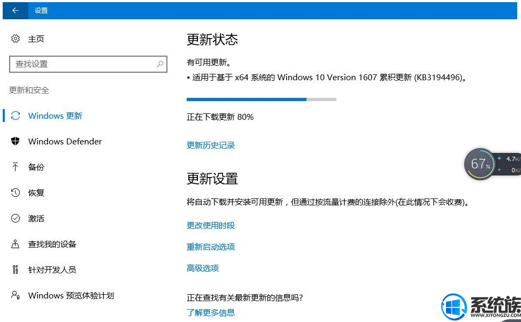Click the magnifier icon in search box

pos(160,64)
